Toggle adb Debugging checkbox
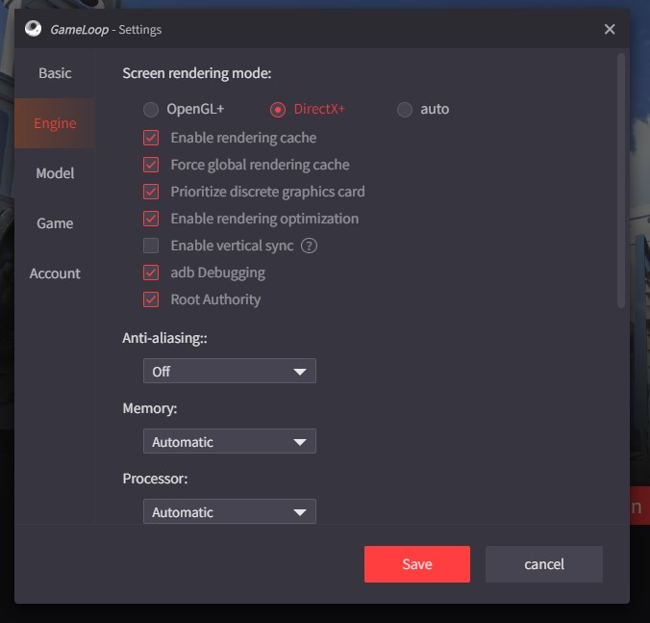This screenshot has width=650, height=623. [151, 273]
